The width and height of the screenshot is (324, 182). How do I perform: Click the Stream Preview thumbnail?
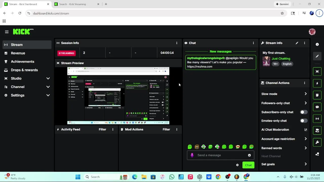click(x=118, y=96)
